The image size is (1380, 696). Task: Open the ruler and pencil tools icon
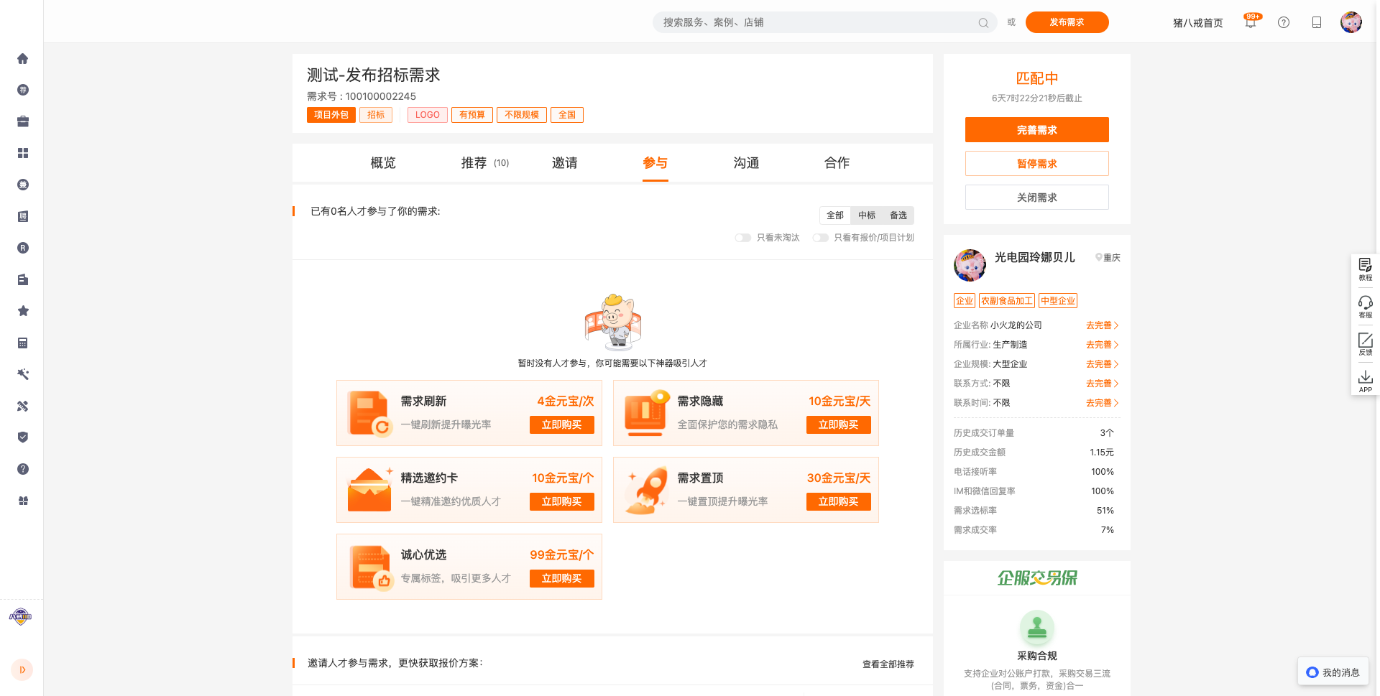tap(23, 406)
